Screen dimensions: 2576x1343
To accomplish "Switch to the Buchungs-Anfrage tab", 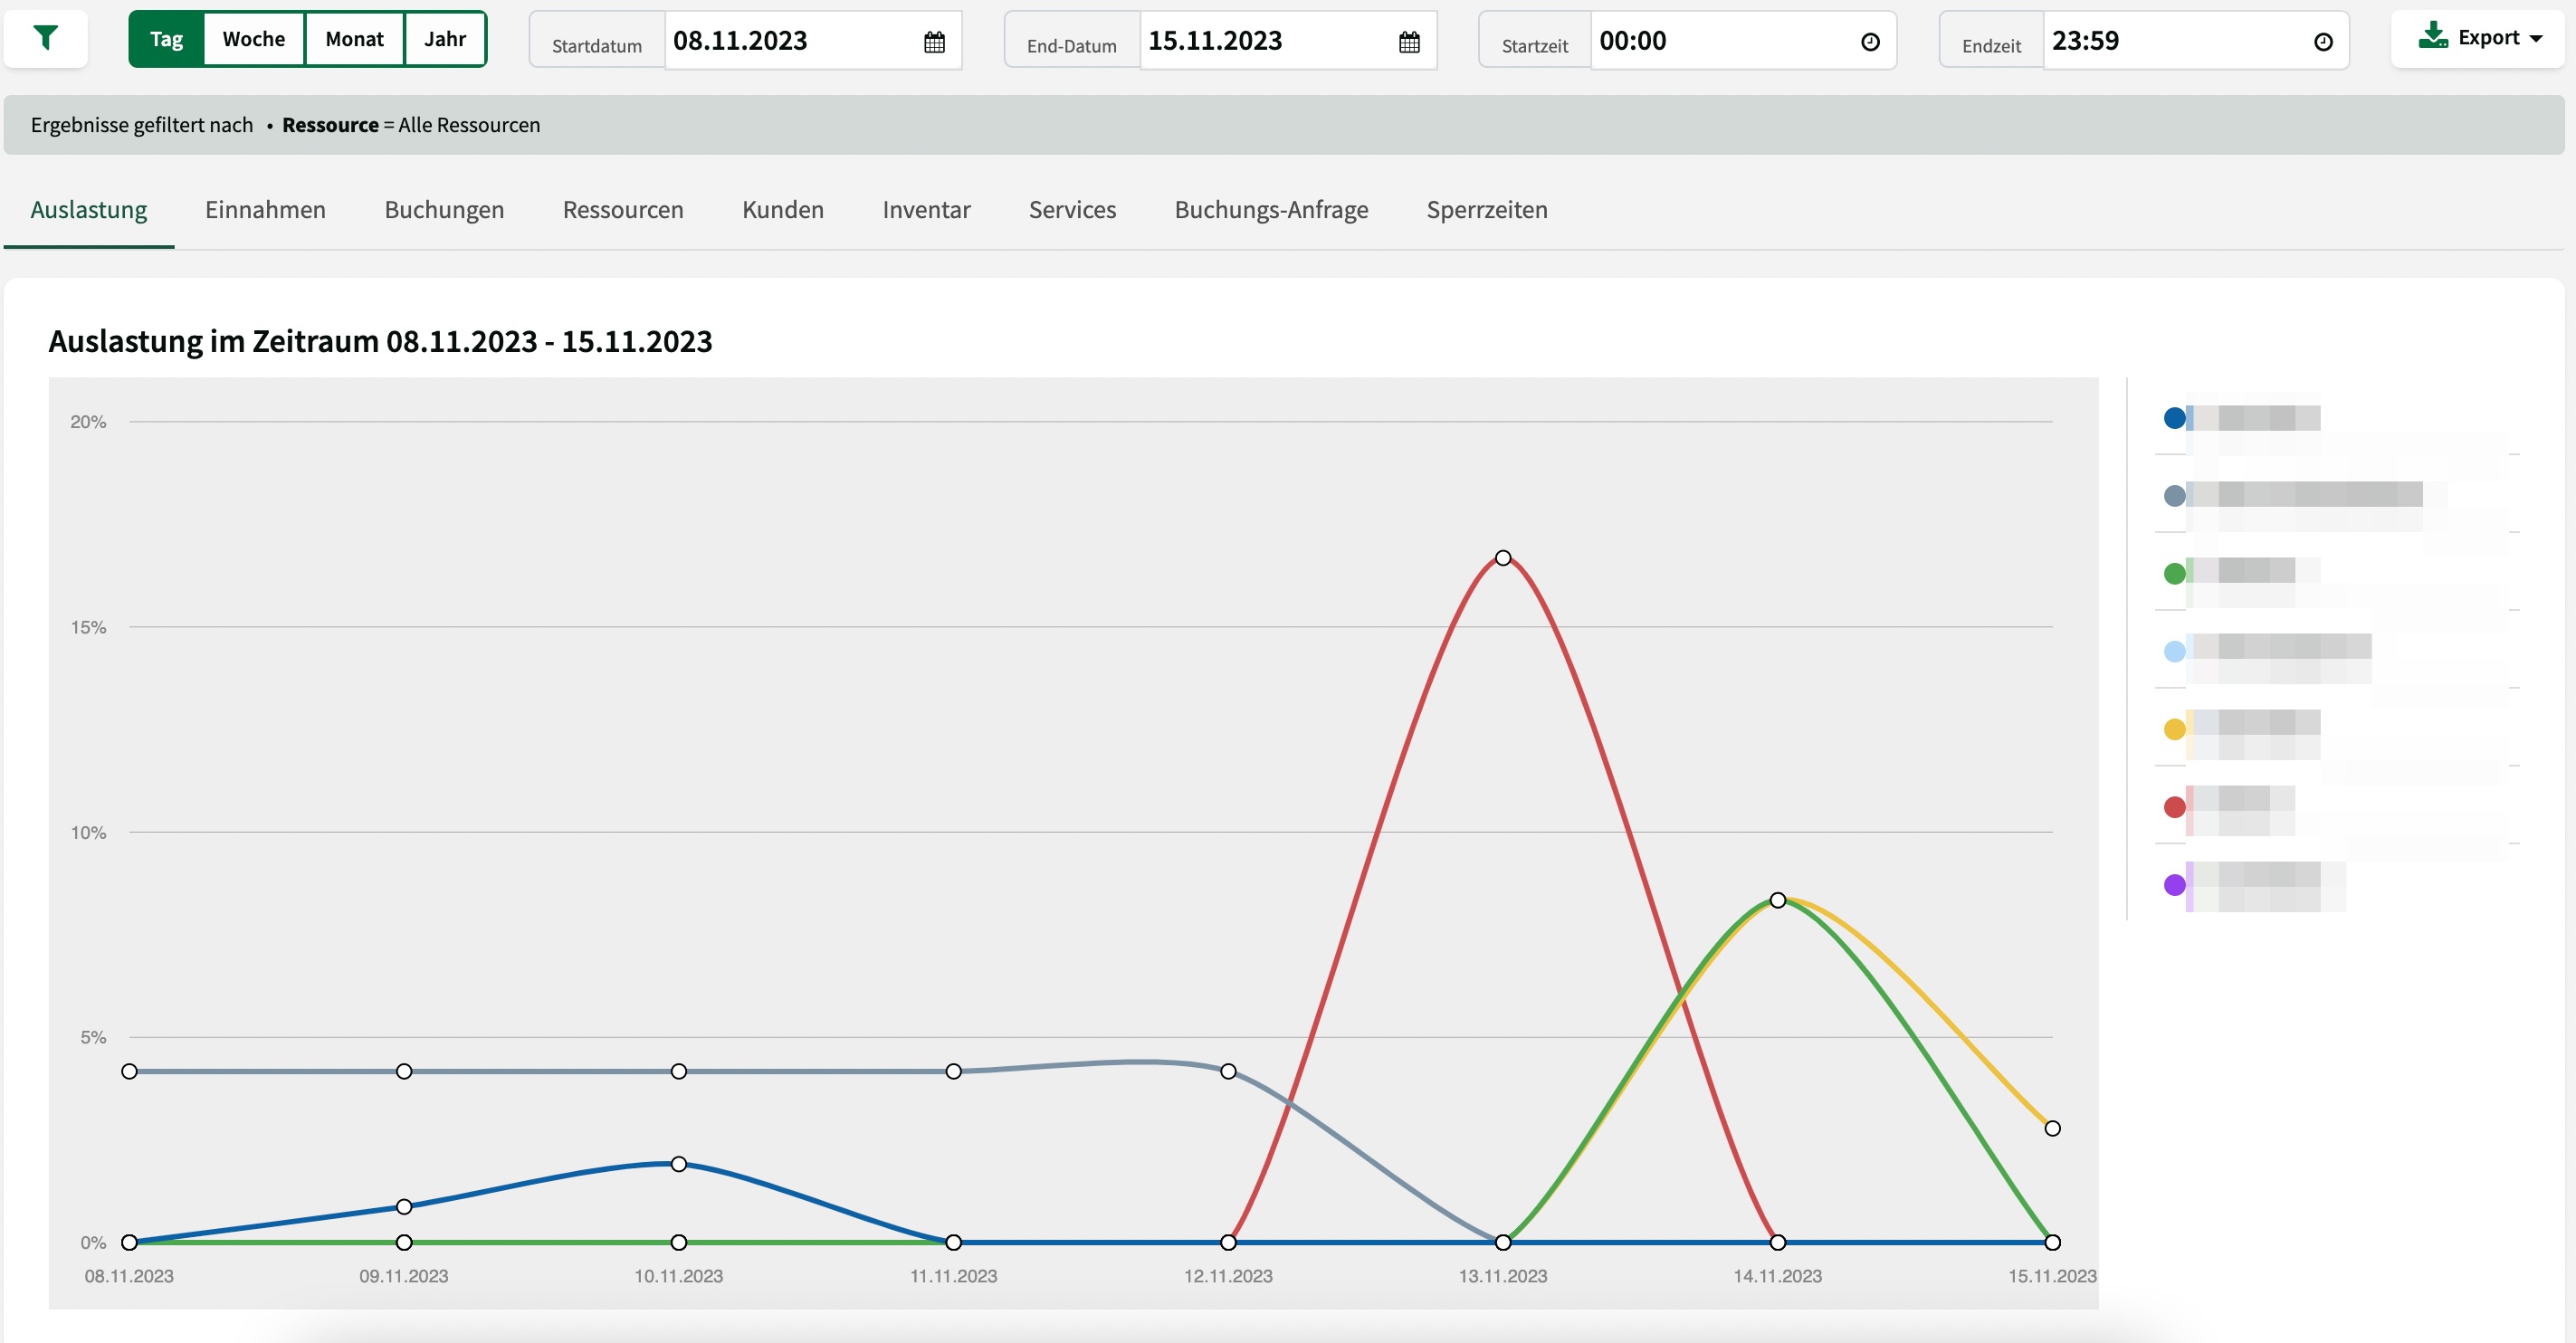I will (1271, 210).
